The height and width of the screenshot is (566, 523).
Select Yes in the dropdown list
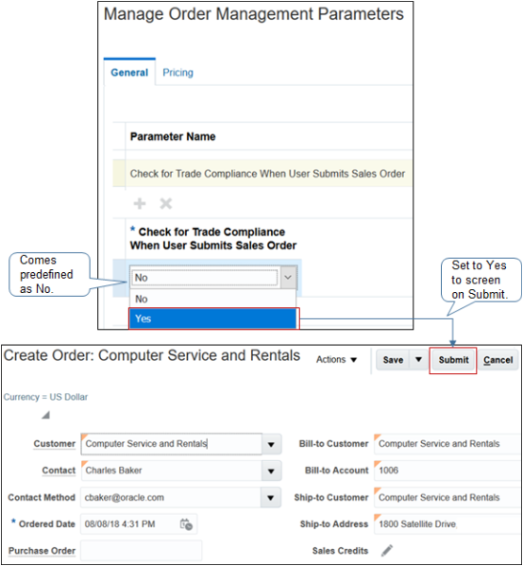tap(212, 318)
